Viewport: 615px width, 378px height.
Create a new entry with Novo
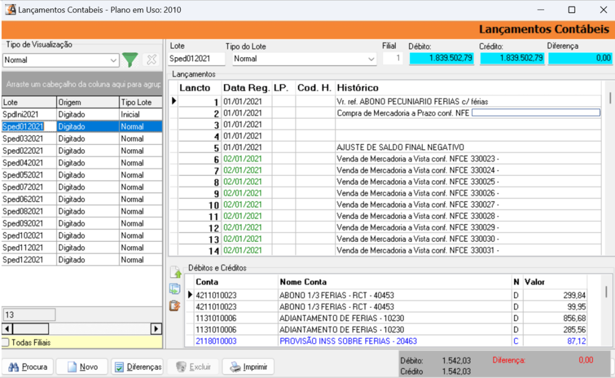click(82, 367)
